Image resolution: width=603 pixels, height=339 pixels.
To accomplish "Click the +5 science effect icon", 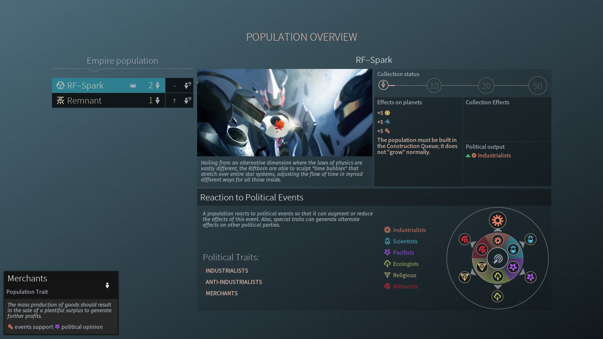I will click(387, 122).
